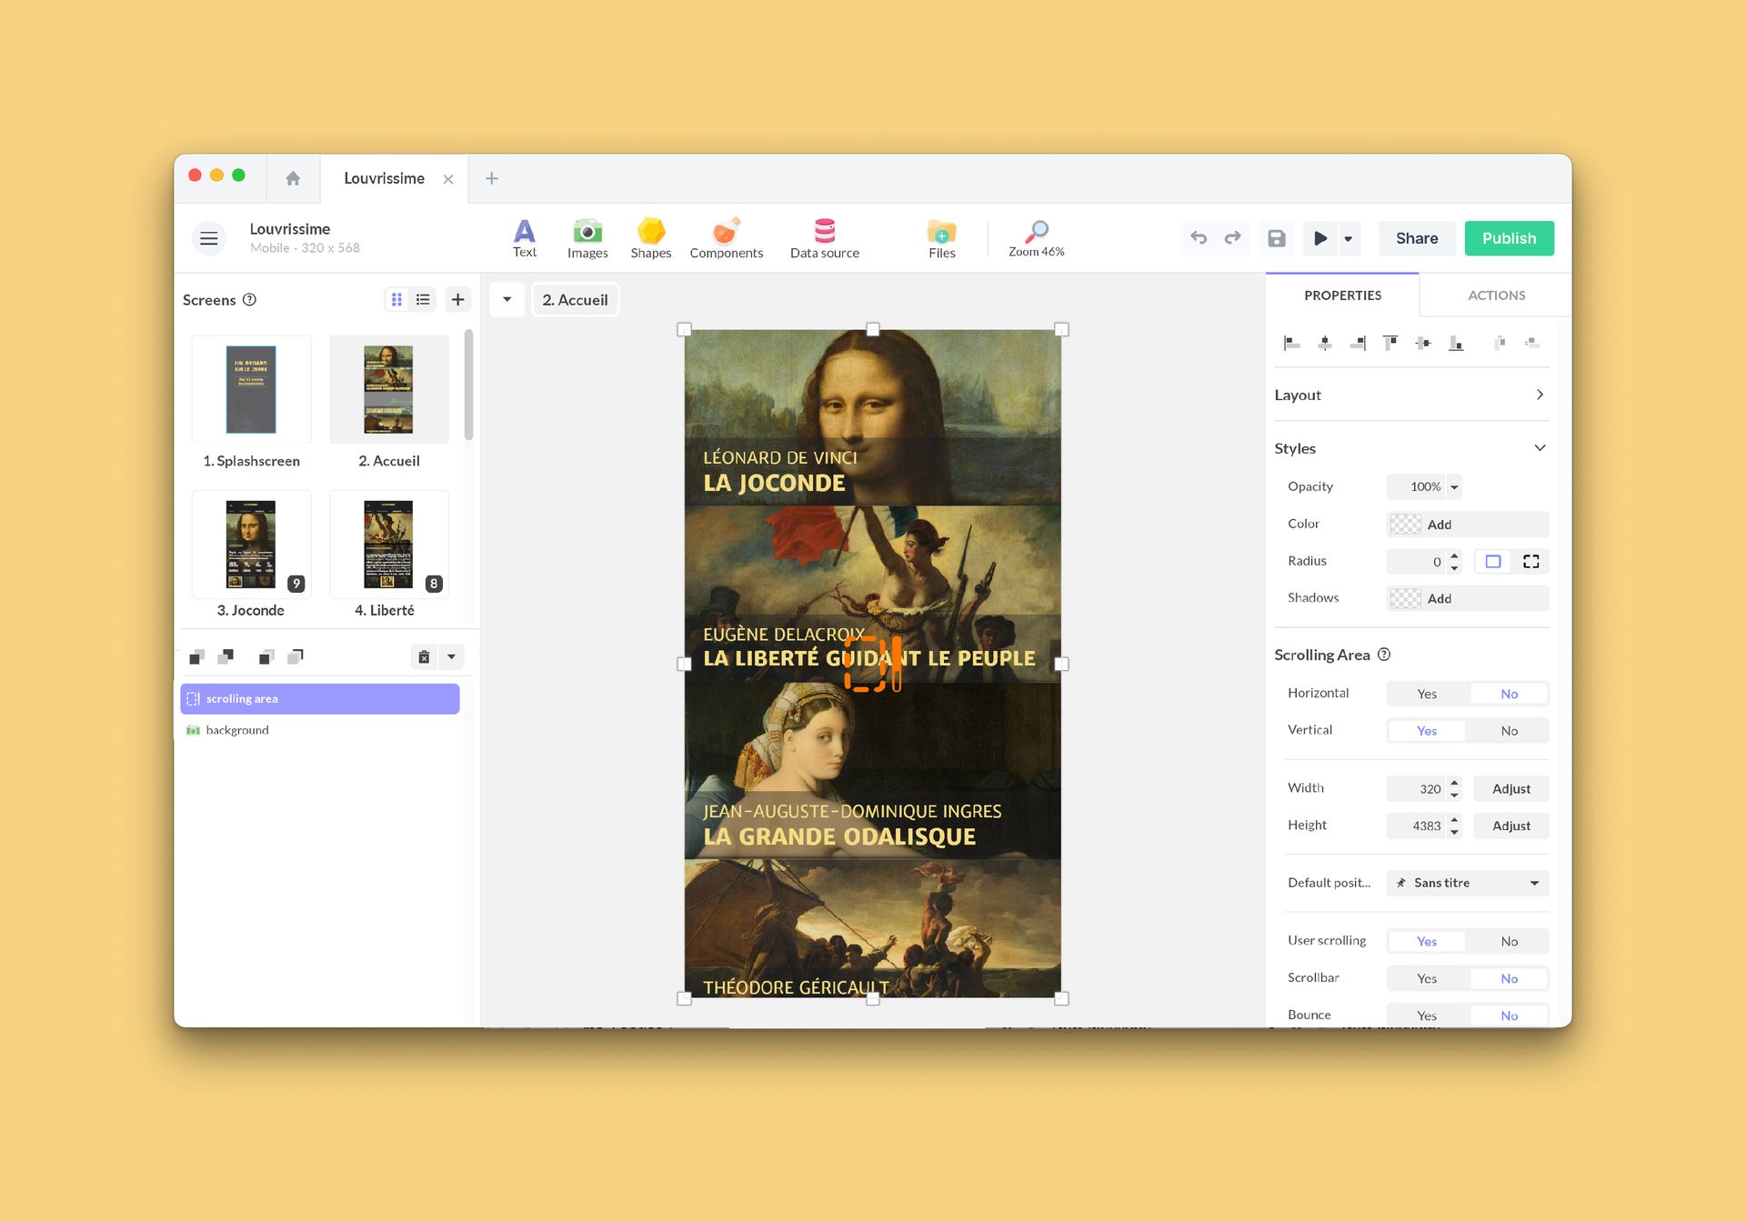Open the Data source tool
This screenshot has height=1221, width=1746.
click(824, 237)
